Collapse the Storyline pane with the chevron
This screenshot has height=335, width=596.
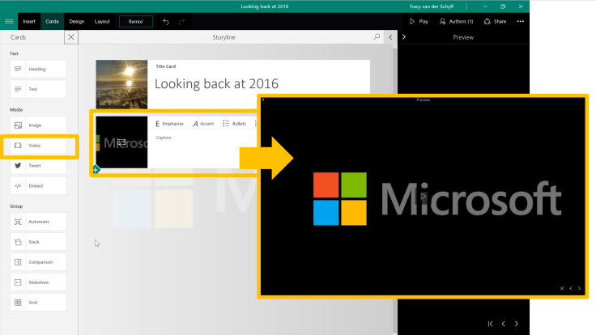(x=390, y=37)
